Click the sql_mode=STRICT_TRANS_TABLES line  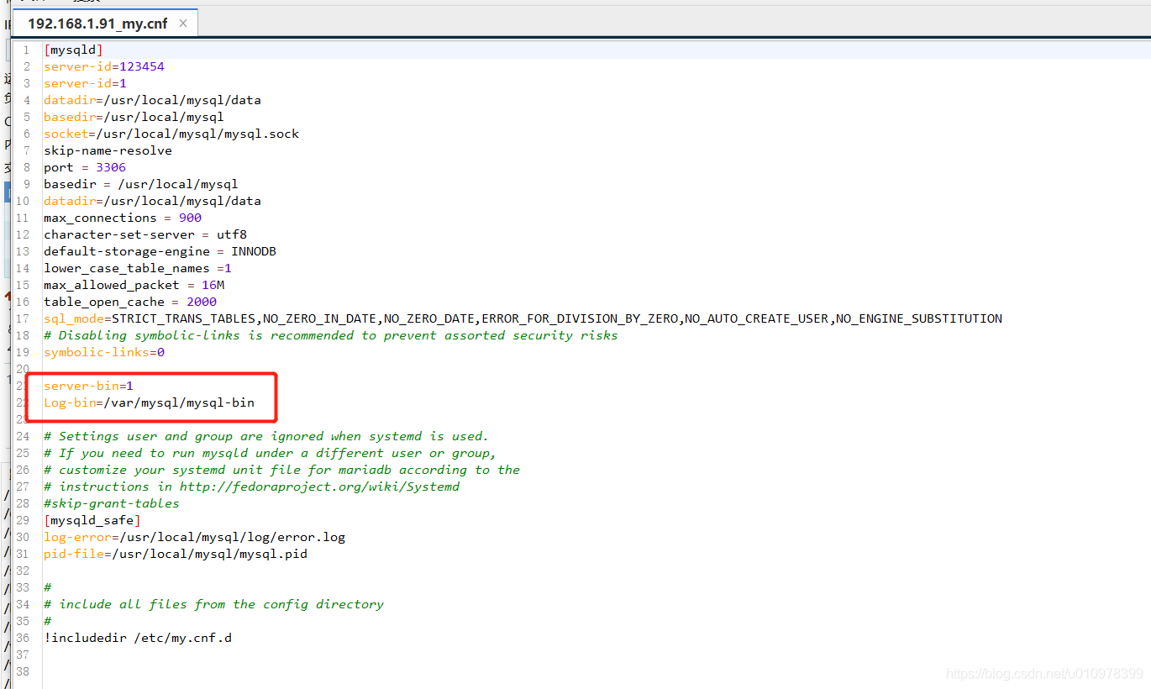tap(523, 318)
